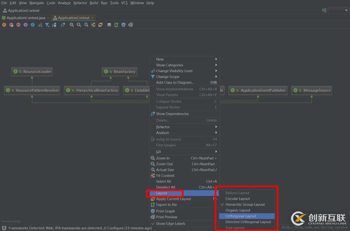
Task: Toggle Fields display in diagram toolbar
Action: coord(4,25)
